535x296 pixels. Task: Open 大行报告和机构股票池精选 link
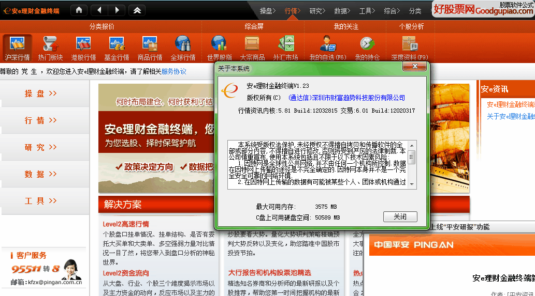click(269, 273)
